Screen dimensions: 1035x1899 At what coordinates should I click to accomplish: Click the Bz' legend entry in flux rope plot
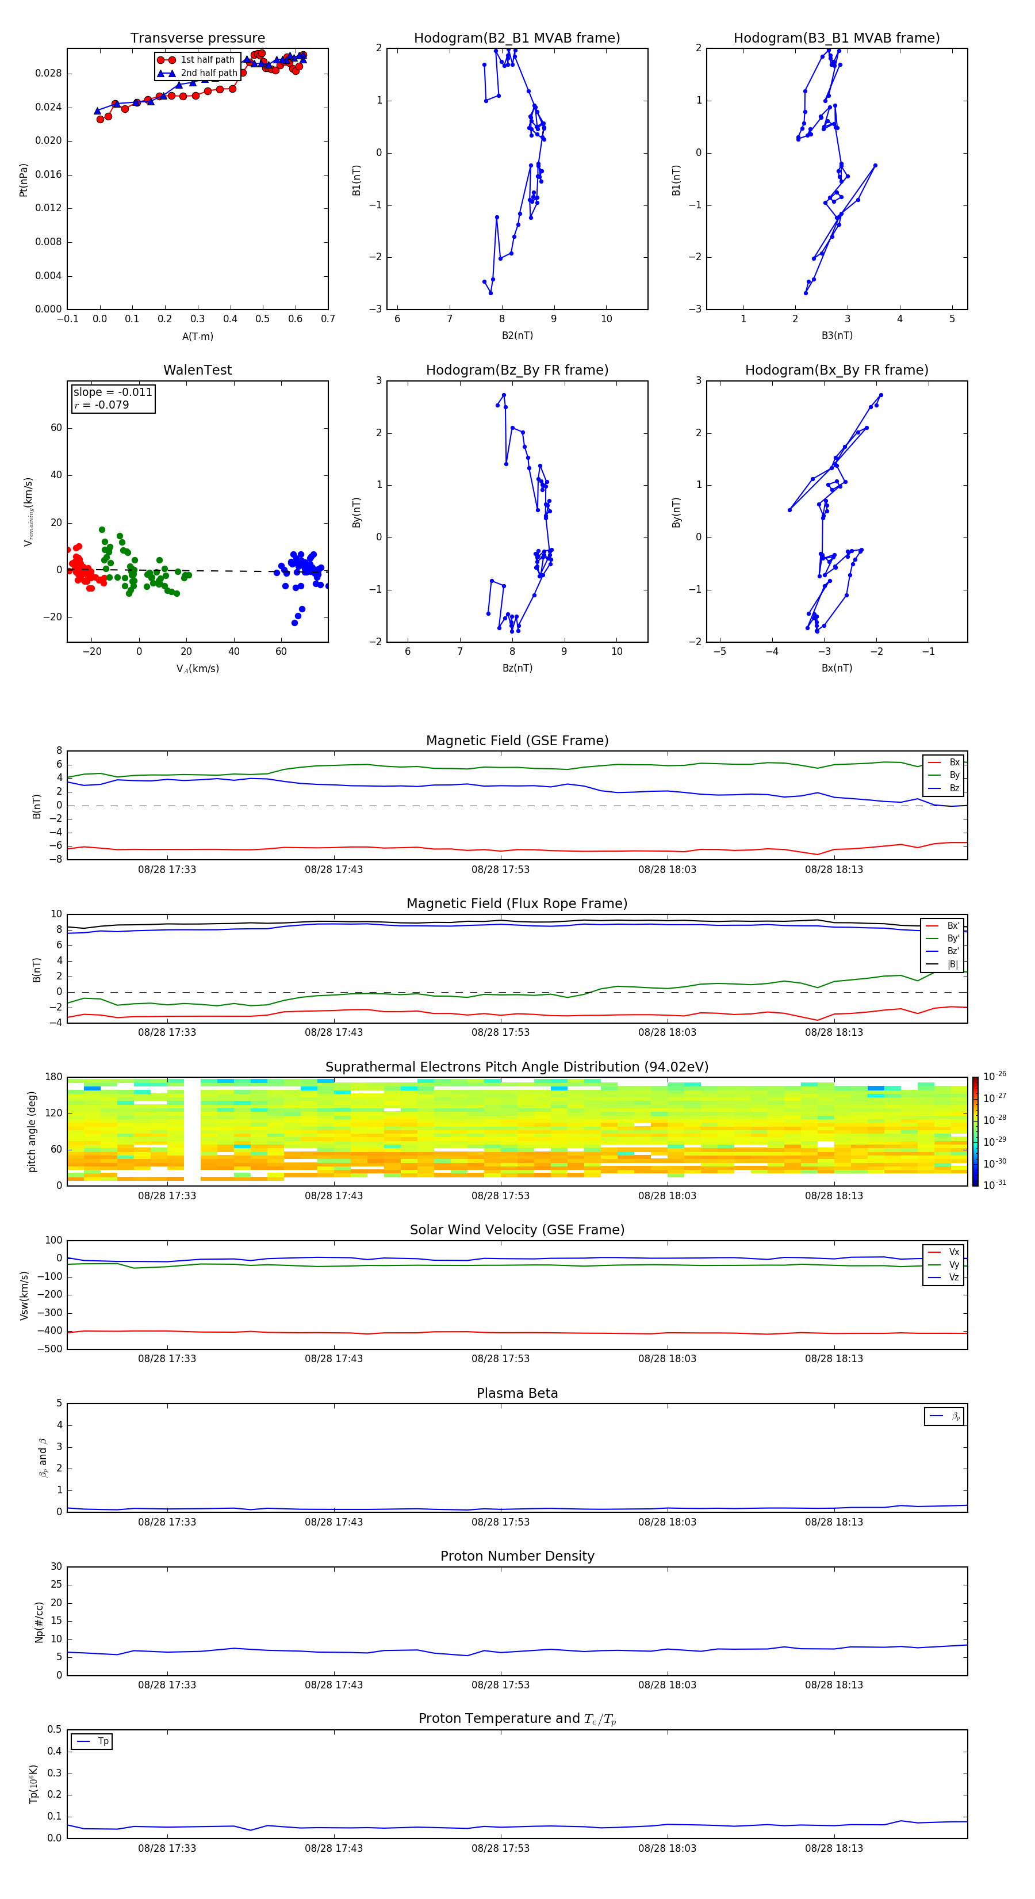point(943,952)
